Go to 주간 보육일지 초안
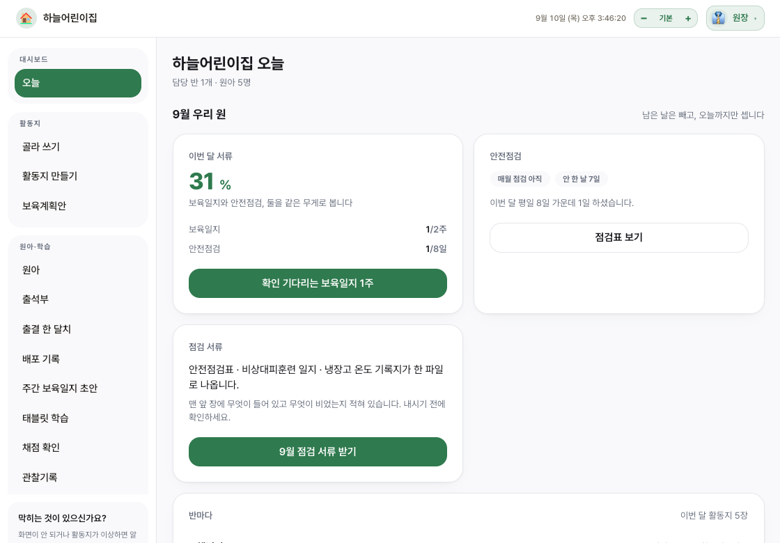 78,388
